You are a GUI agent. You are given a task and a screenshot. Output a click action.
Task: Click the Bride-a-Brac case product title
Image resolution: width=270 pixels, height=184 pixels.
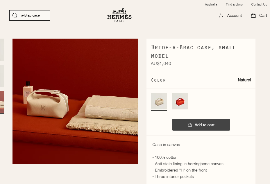(193, 51)
